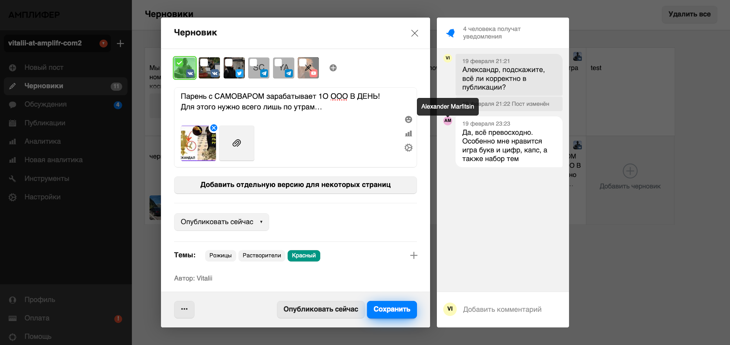Click the Обсуждения speech bubble icon

pos(13,105)
